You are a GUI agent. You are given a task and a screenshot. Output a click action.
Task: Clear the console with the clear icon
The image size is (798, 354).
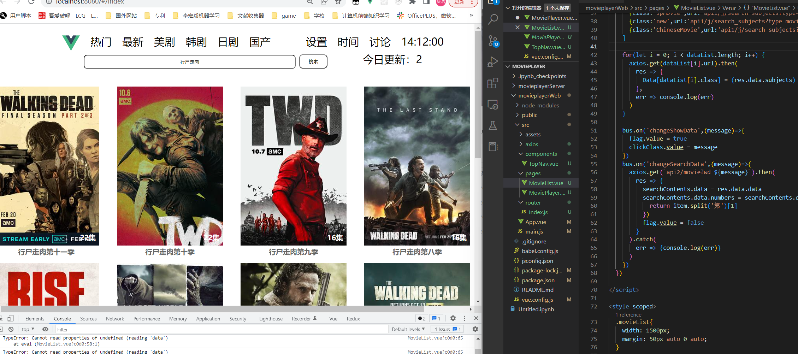[x=11, y=329]
